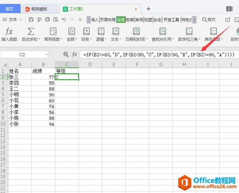Click the Find (查找) search icon
This screenshot has width=239, height=193.
tap(205, 20)
